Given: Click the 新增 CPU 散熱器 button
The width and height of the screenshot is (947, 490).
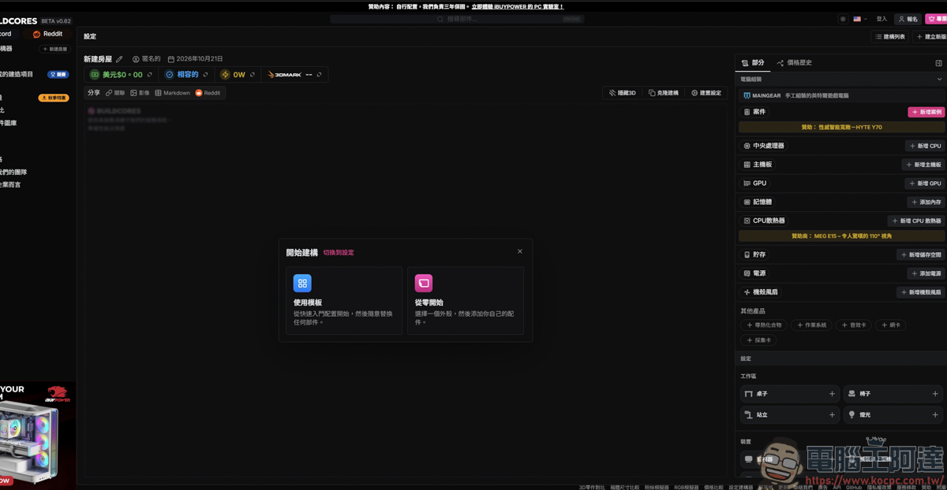Looking at the screenshot, I should (x=916, y=221).
